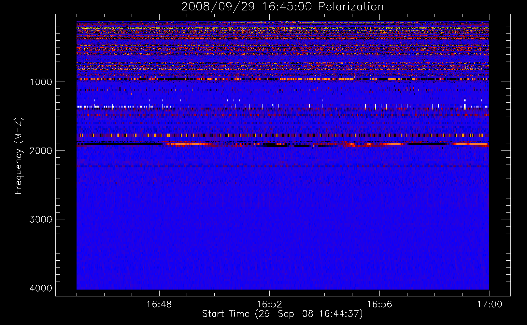Click the "Start Time (29-Sep-08 16:44:37)" axis label
Image resolution: width=527 pixels, height=325 pixels.
point(282,314)
